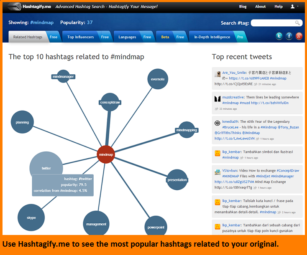Select the evernote hashtag node
Viewport: 307px width, 255px height.
pos(158,79)
